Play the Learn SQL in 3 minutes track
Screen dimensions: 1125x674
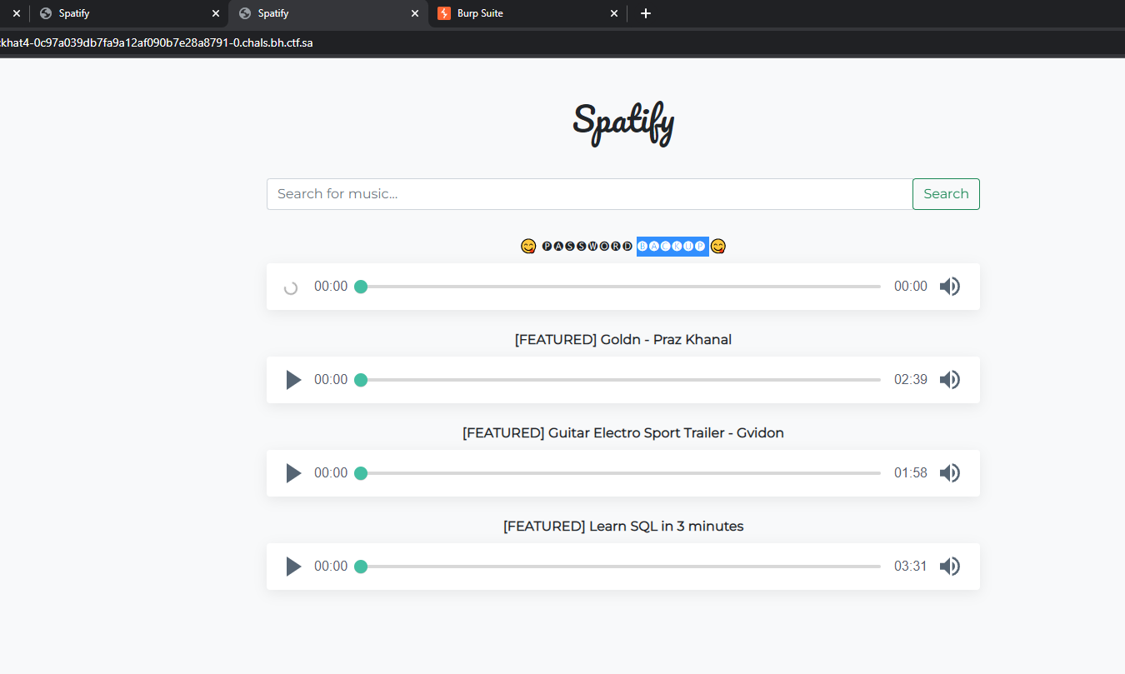tap(293, 567)
